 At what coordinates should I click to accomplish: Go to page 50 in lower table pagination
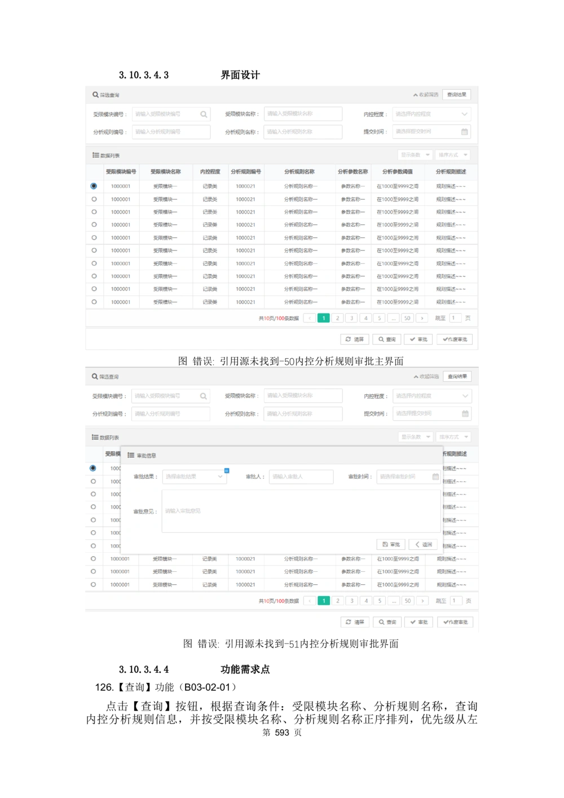[408, 601]
